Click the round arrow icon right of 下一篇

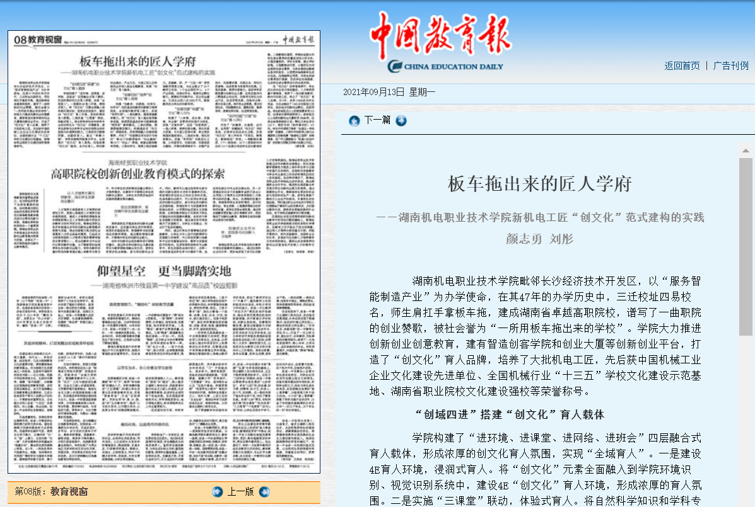(401, 121)
